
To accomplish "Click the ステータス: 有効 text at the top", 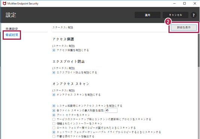I will (x=63, y=27).
